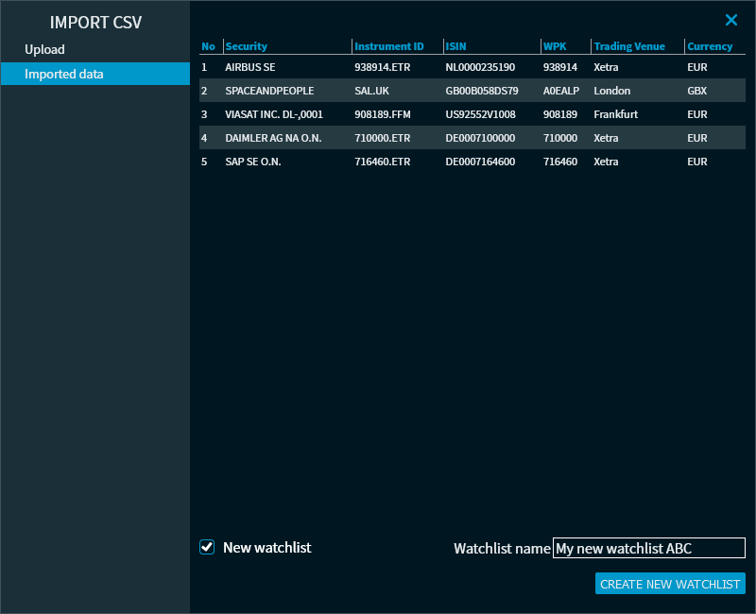Viewport: 756px width, 614px height.
Task: Select the VIASAT INC. row
Action: pos(274,114)
